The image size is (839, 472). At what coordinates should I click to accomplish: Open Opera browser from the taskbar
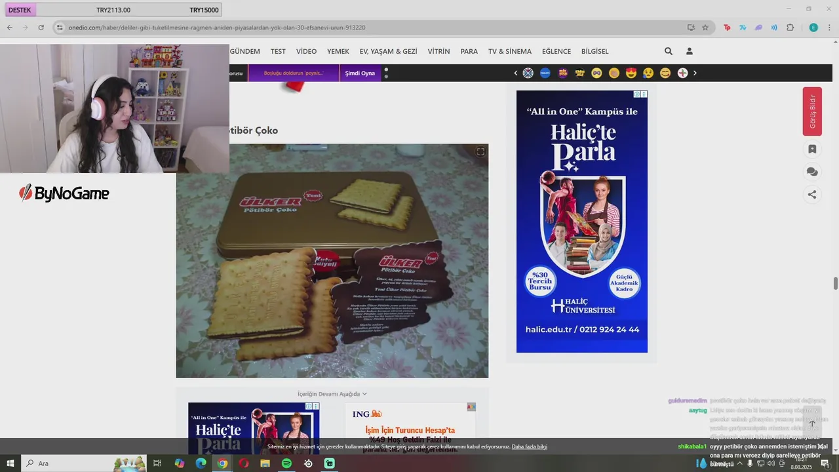(244, 463)
